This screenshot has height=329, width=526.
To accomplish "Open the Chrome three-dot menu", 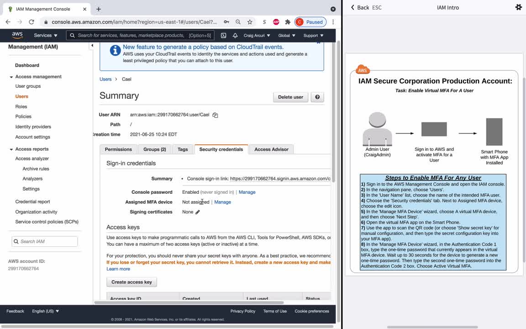I will point(333,22).
